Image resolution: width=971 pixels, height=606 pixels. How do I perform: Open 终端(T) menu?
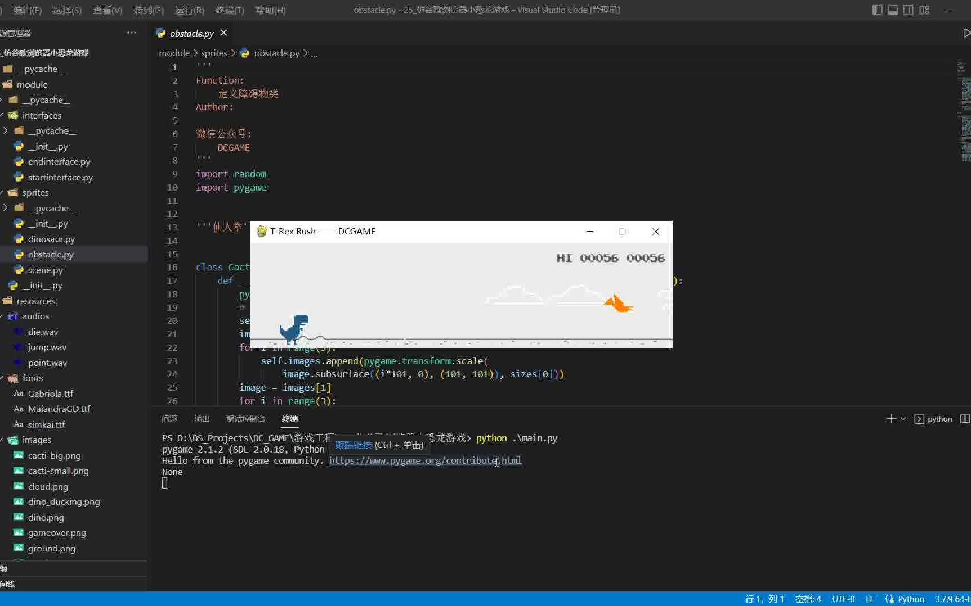click(230, 10)
